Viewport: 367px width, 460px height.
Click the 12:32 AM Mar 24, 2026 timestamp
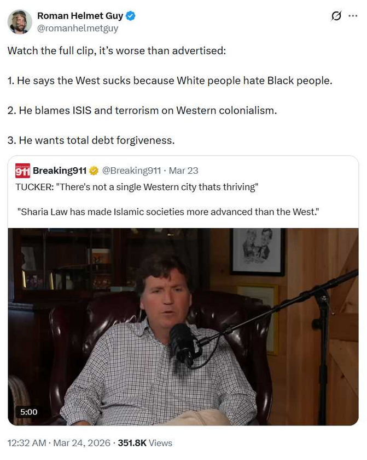pos(59,442)
